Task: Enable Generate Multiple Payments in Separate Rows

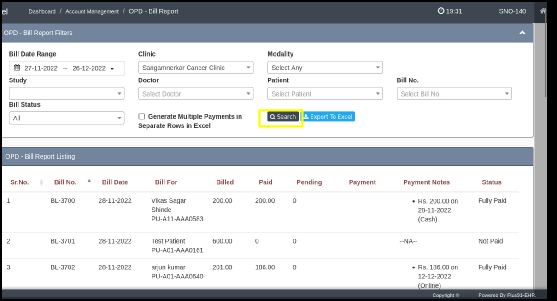Action: coord(142,116)
